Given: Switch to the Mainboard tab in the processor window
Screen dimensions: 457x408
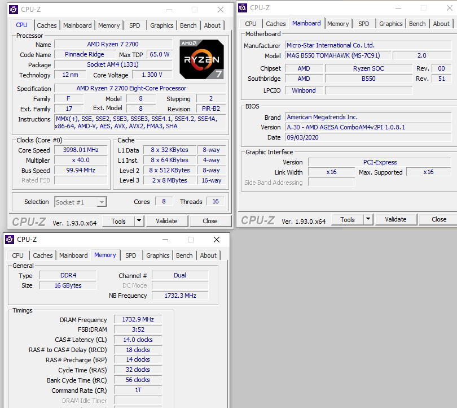Looking at the screenshot, I should coord(77,25).
